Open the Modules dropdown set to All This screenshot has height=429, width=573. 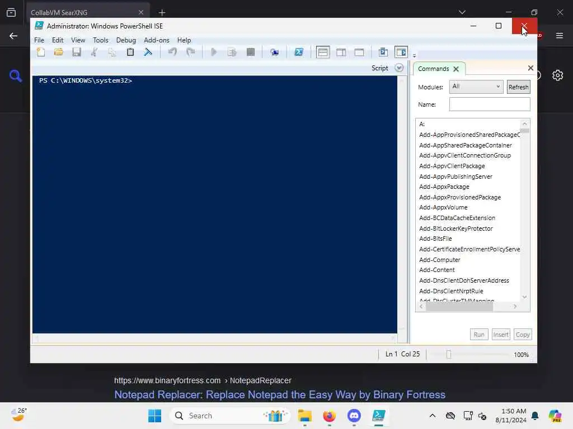pos(476,87)
